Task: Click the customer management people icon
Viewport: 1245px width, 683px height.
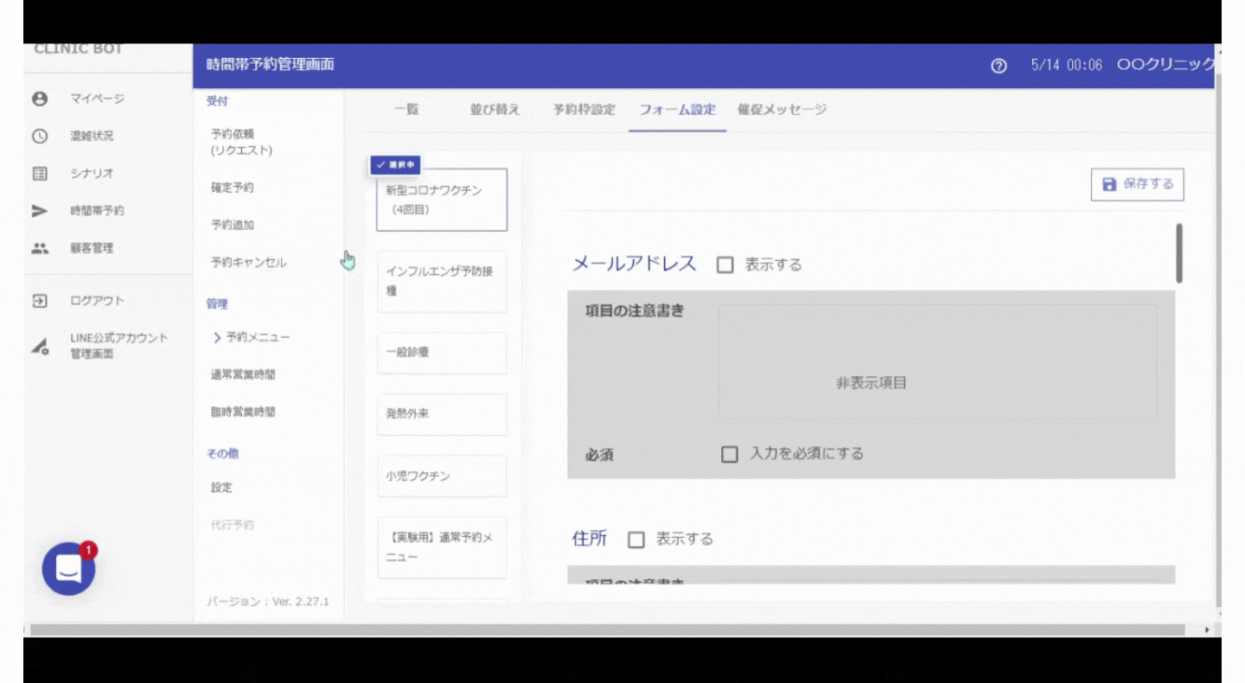Action: coord(39,248)
